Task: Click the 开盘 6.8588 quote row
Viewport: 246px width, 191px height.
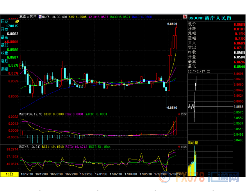Action: click(x=216, y=57)
